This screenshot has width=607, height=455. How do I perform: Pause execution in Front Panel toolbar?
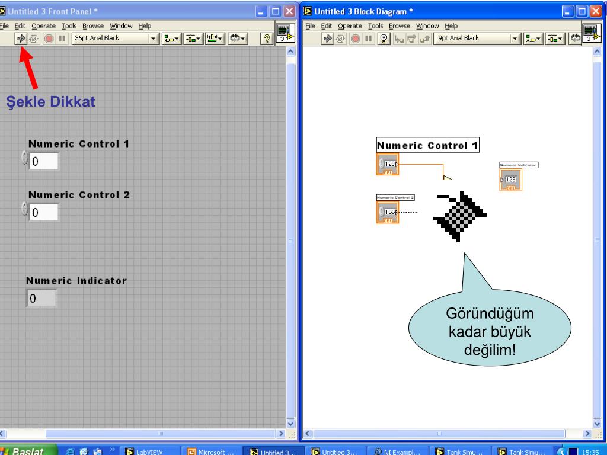(x=62, y=39)
